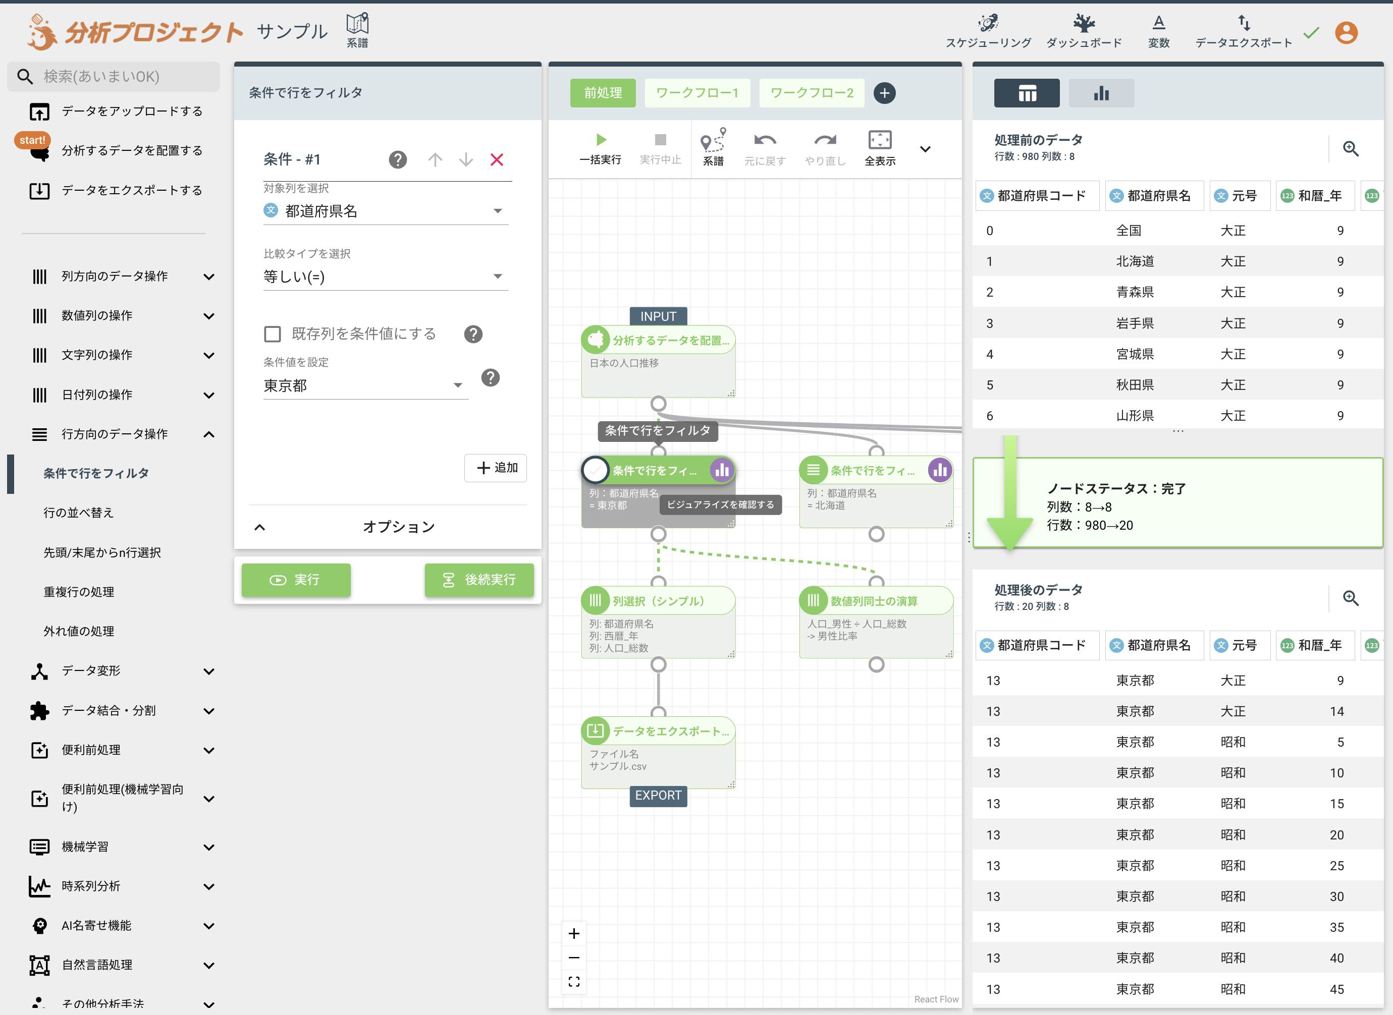Open 条件値 dropdown 東京都
The image size is (1393, 1015).
click(x=366, y=385)
